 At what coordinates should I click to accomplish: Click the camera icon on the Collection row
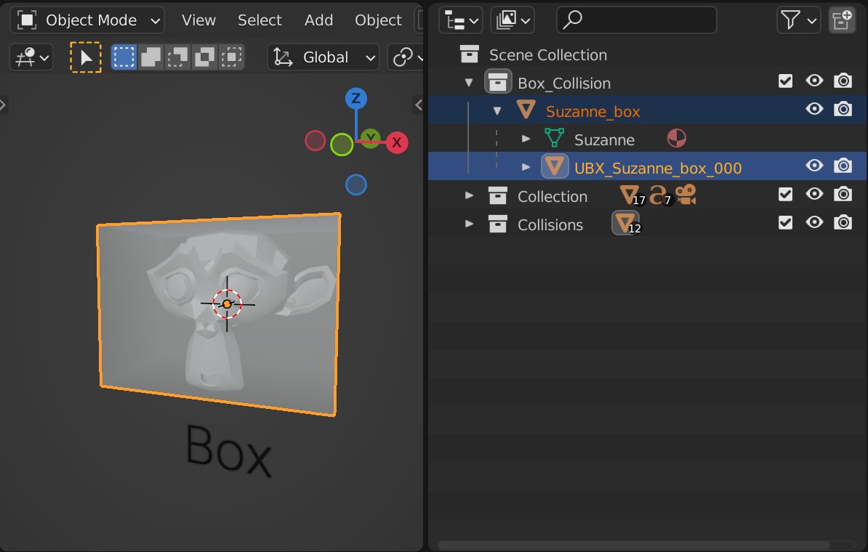pos(686,194)
